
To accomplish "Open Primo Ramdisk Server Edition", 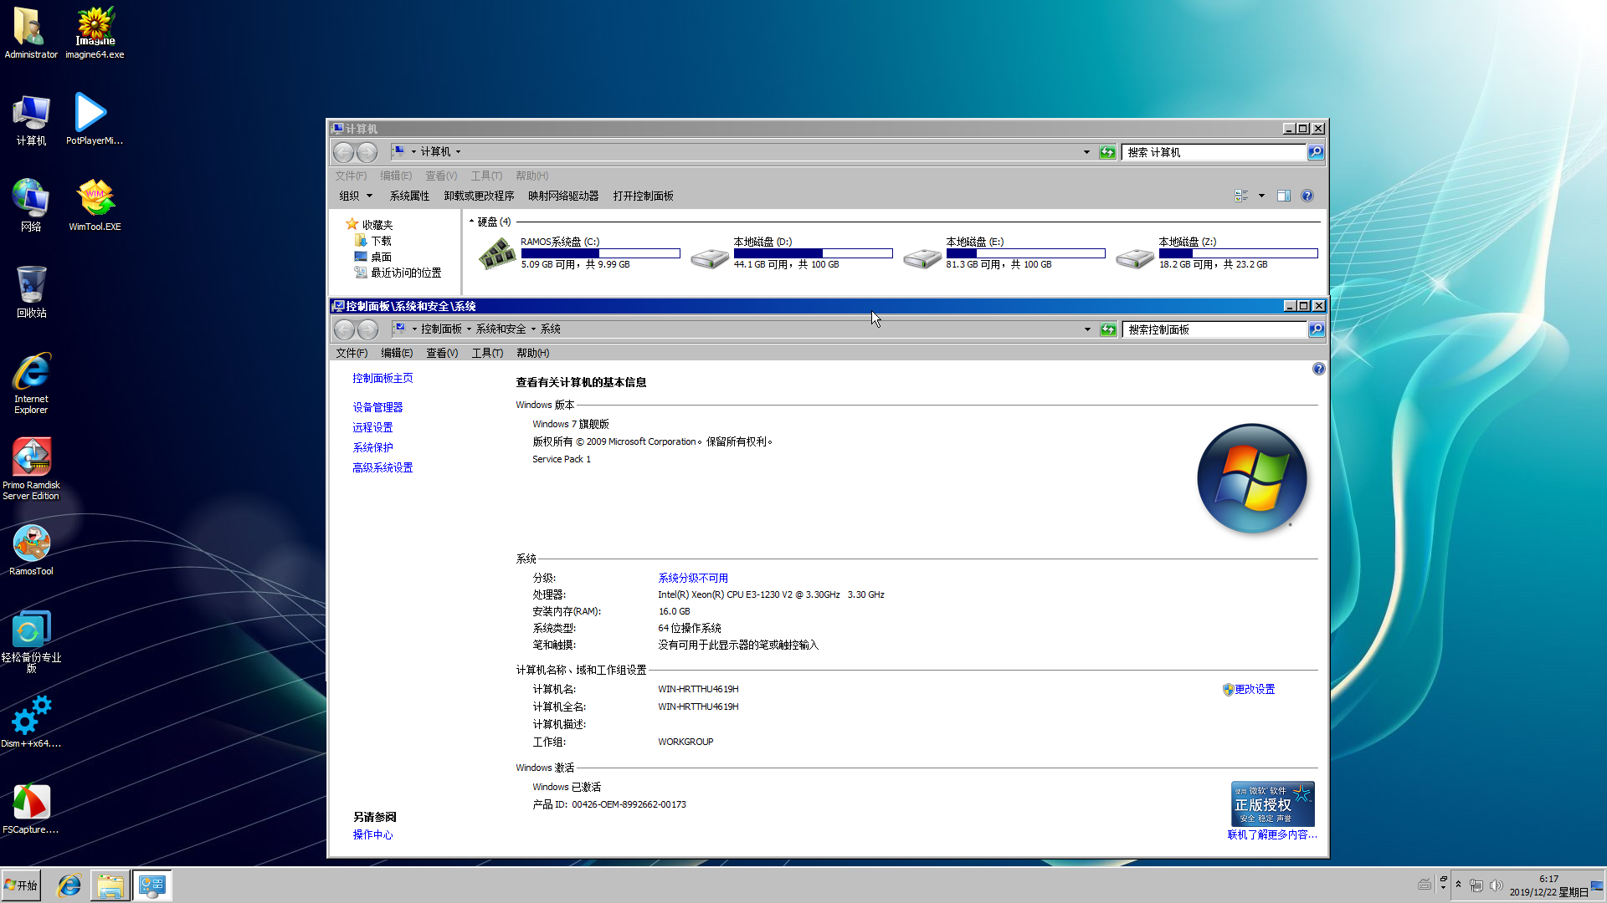I will point(31,469).
